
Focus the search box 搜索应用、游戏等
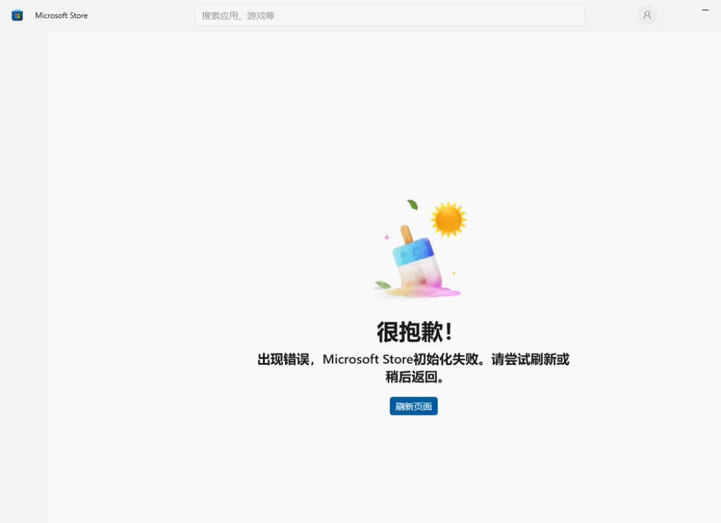coord(389,15)
